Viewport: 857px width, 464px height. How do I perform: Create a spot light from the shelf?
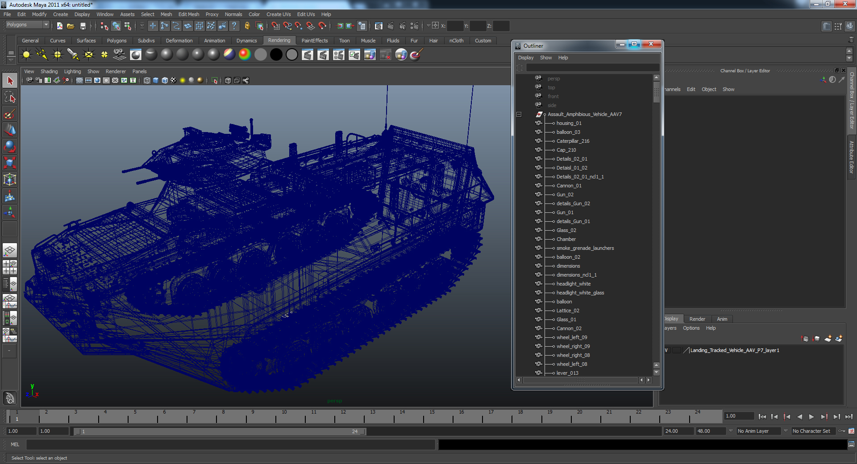pyautogui.click(x=73, y=54)
